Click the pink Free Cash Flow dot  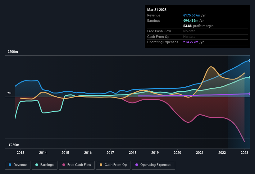click(64, 165)
